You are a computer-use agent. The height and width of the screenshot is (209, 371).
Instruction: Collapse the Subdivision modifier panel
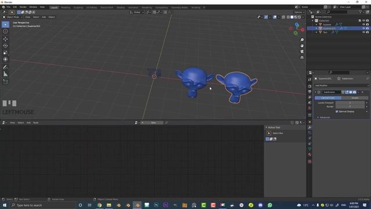click(x=315, y=92)
